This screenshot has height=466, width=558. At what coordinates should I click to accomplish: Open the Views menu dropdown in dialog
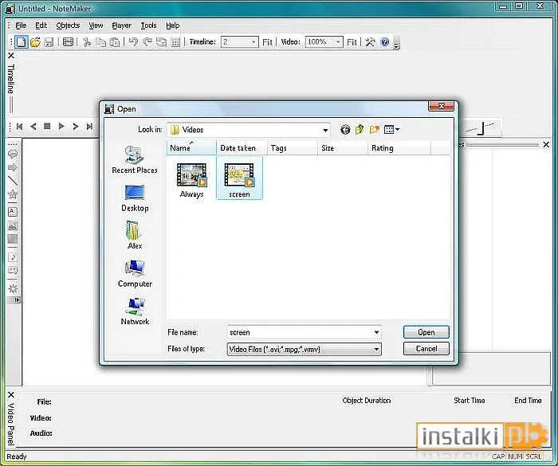coord(391,130)
